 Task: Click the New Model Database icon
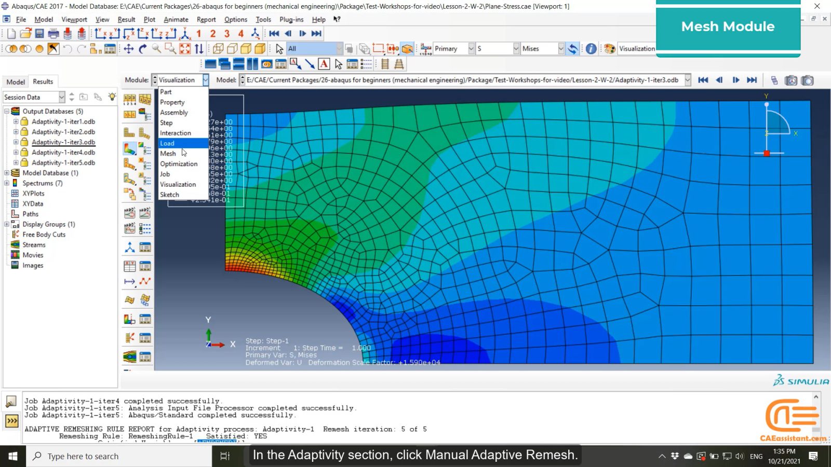coord(11,34)
